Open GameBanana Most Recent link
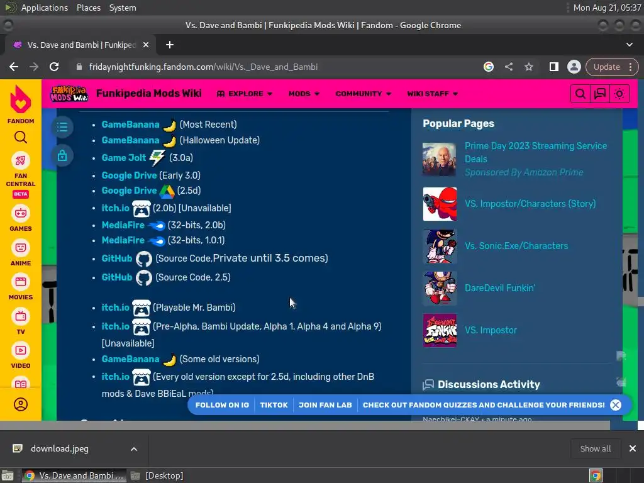Screen dimensions: 644x483 131,125
